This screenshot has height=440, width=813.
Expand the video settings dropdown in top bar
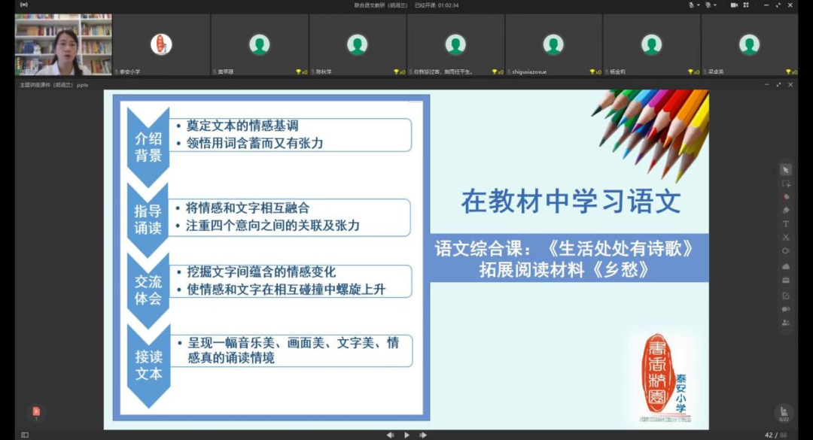coord(715,5)
